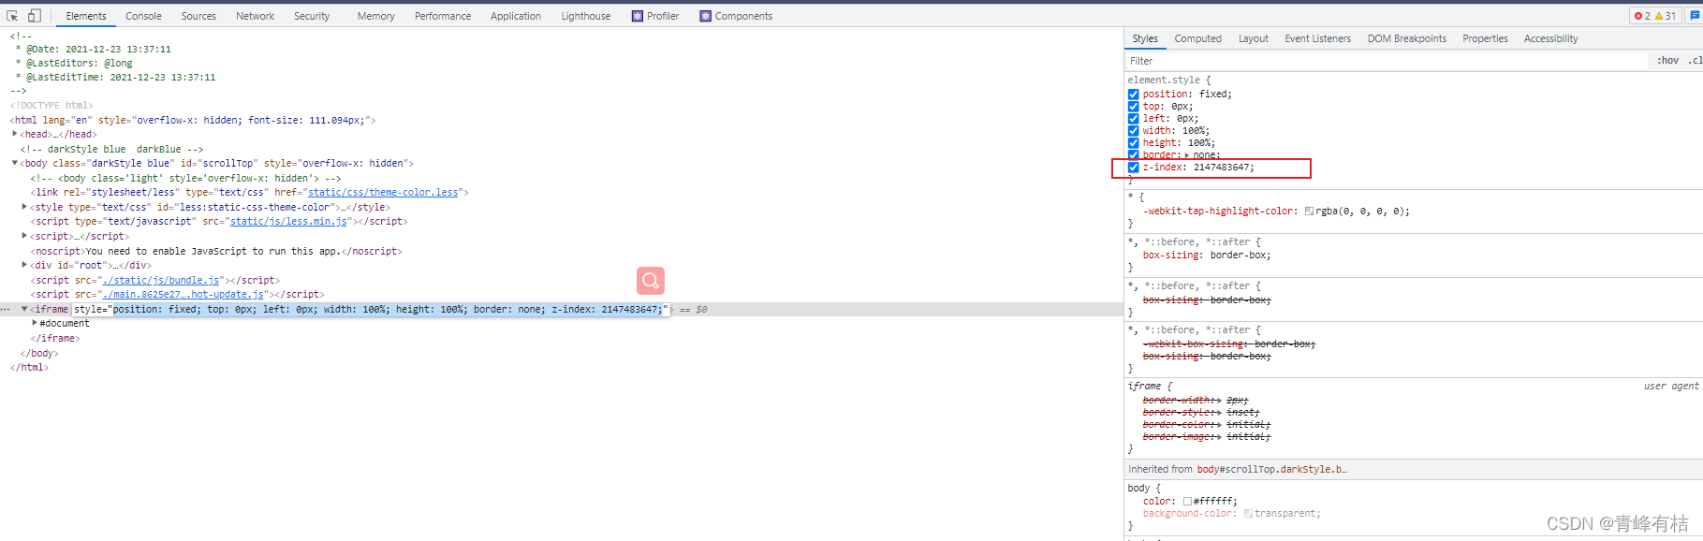Screen dimensions: 1703x541
Task: Open the Security tab
Action: (312, 16)
